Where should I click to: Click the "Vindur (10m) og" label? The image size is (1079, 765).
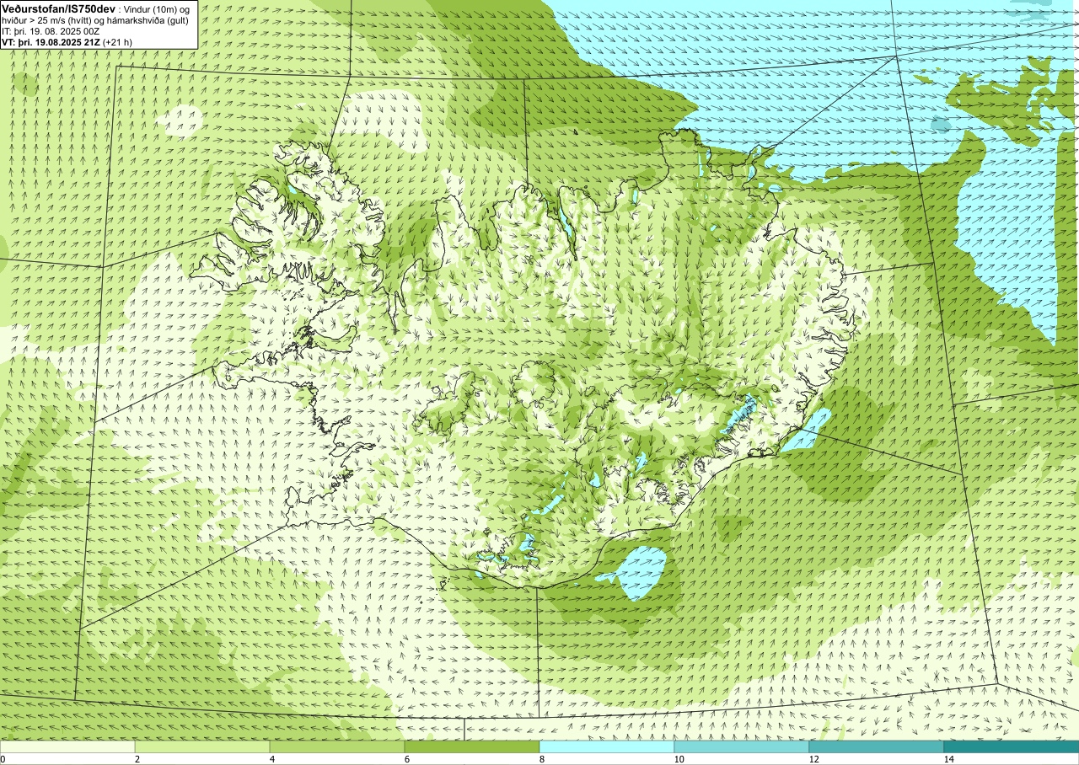(155, 8)
